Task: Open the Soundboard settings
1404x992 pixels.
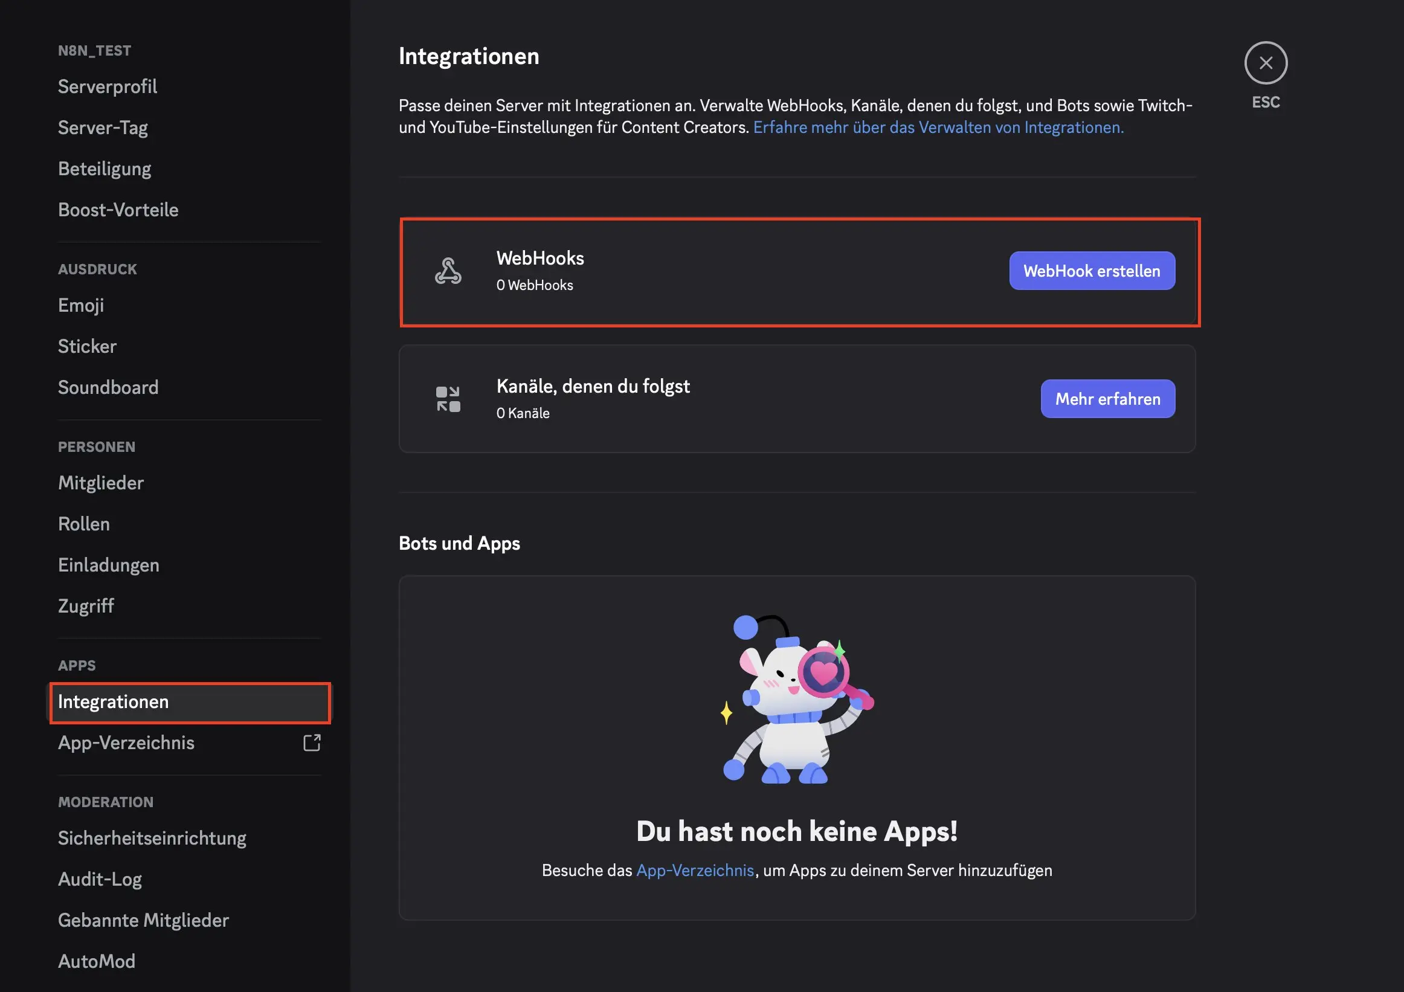Action: pyautogui.click(x=108, y=387)
